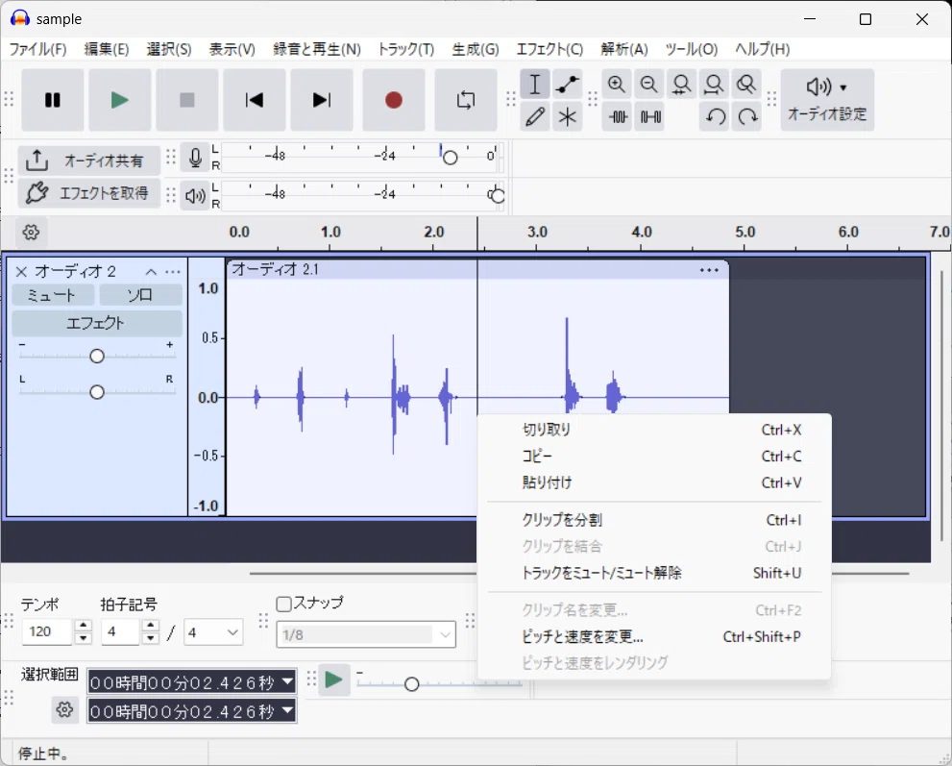
Task: Click the エフェクトを取得 button
Action: (89, 193)
